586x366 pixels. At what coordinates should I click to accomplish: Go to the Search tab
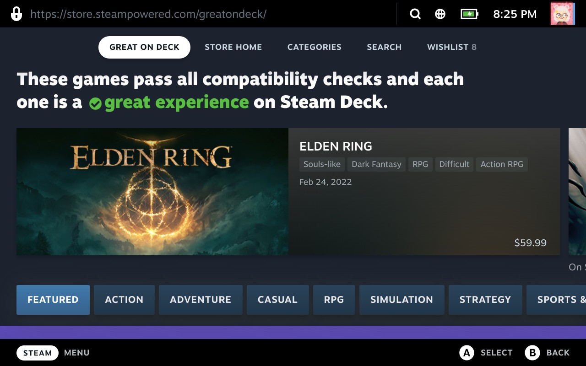pyautogui.click(x=384, y=47)
